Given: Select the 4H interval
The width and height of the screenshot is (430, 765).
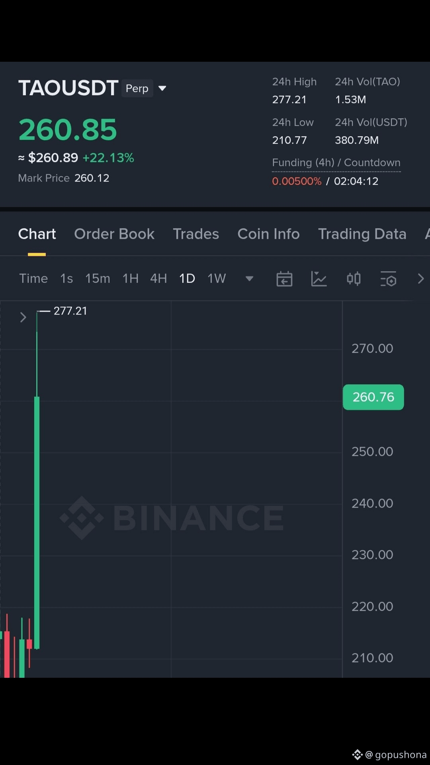Looking at the screenshot, I should [x=158, y=278].
